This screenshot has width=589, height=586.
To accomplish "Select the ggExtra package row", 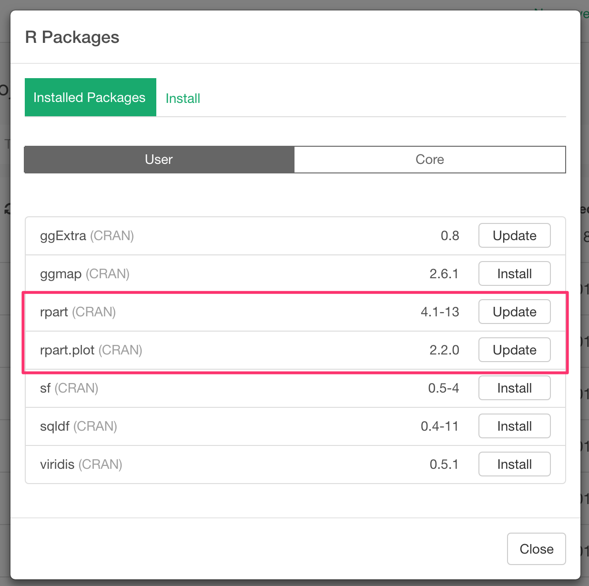I will pyautogui.click(x=87, y=235).
